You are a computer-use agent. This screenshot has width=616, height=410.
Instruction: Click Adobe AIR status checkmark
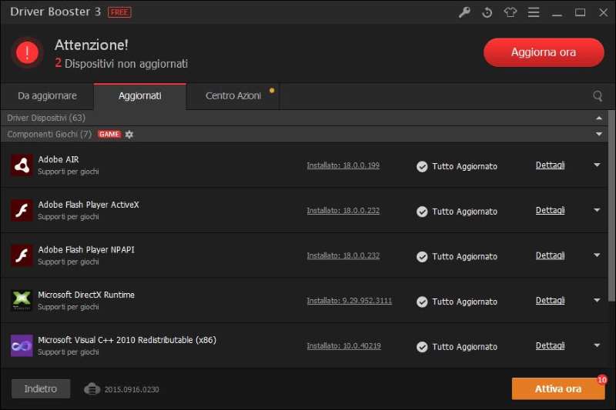click(422, 166)
